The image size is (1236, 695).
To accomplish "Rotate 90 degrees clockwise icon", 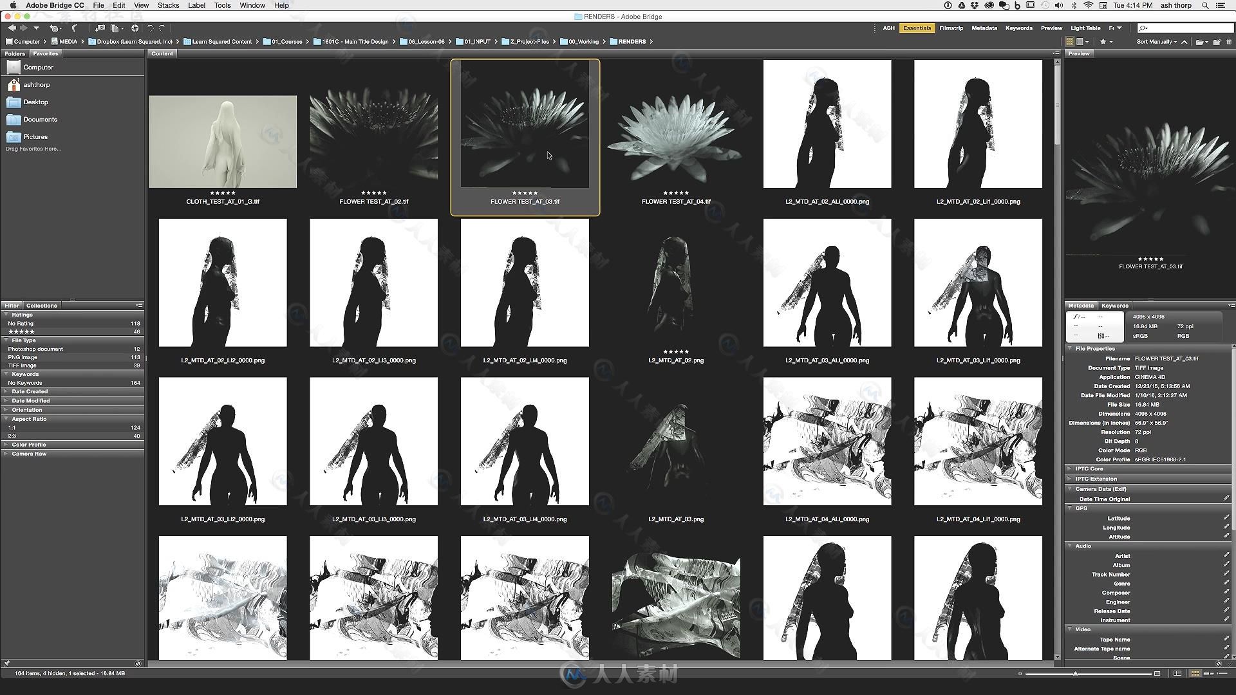I will pyautogui.click(x=162, y=28).
